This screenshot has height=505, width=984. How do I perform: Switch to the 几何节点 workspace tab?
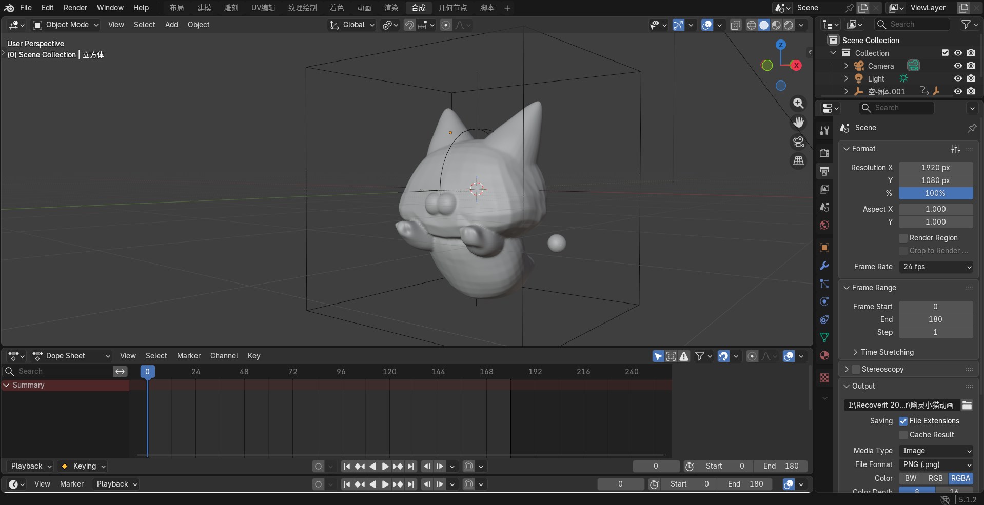click(x=452, y=8)
